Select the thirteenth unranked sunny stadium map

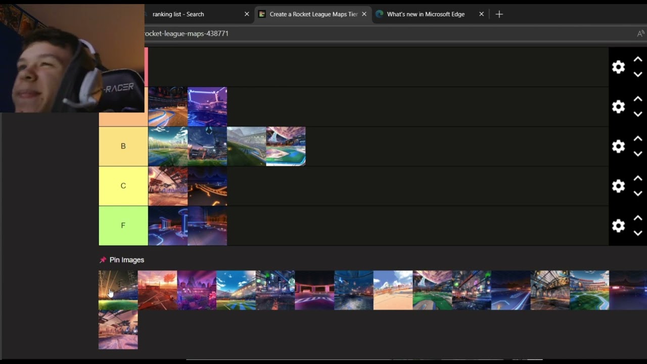(589, 290)
